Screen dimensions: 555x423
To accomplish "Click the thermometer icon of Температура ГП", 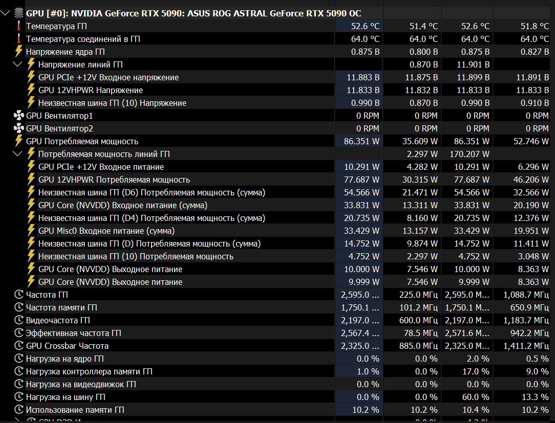I will [x=19, y=26].
